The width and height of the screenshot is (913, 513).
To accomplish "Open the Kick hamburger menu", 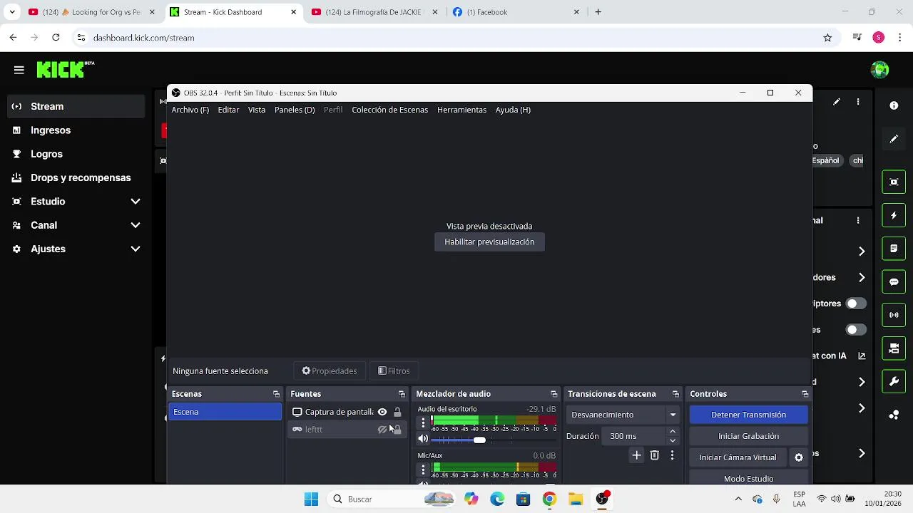I will point(19,70).
